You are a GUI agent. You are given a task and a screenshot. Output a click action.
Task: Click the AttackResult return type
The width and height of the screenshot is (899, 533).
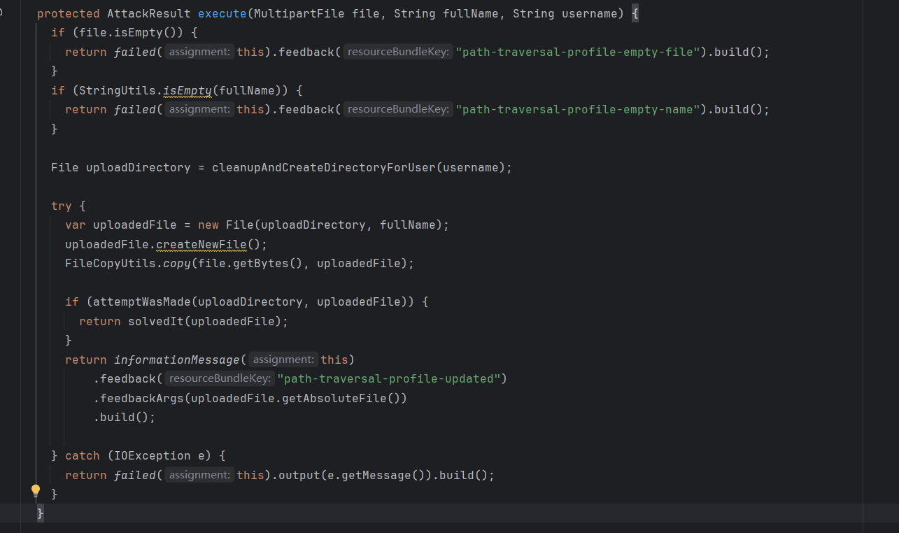click(x=148, y=14)
